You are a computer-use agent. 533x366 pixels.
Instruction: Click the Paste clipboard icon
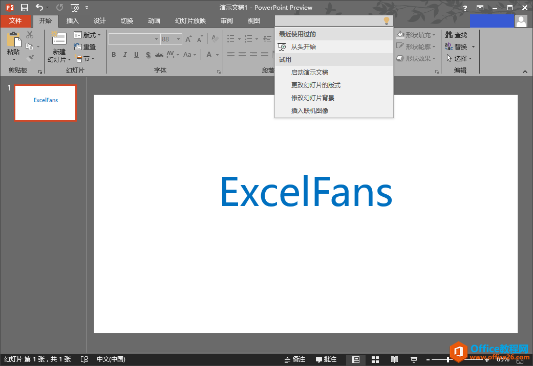tap(14, 40)
